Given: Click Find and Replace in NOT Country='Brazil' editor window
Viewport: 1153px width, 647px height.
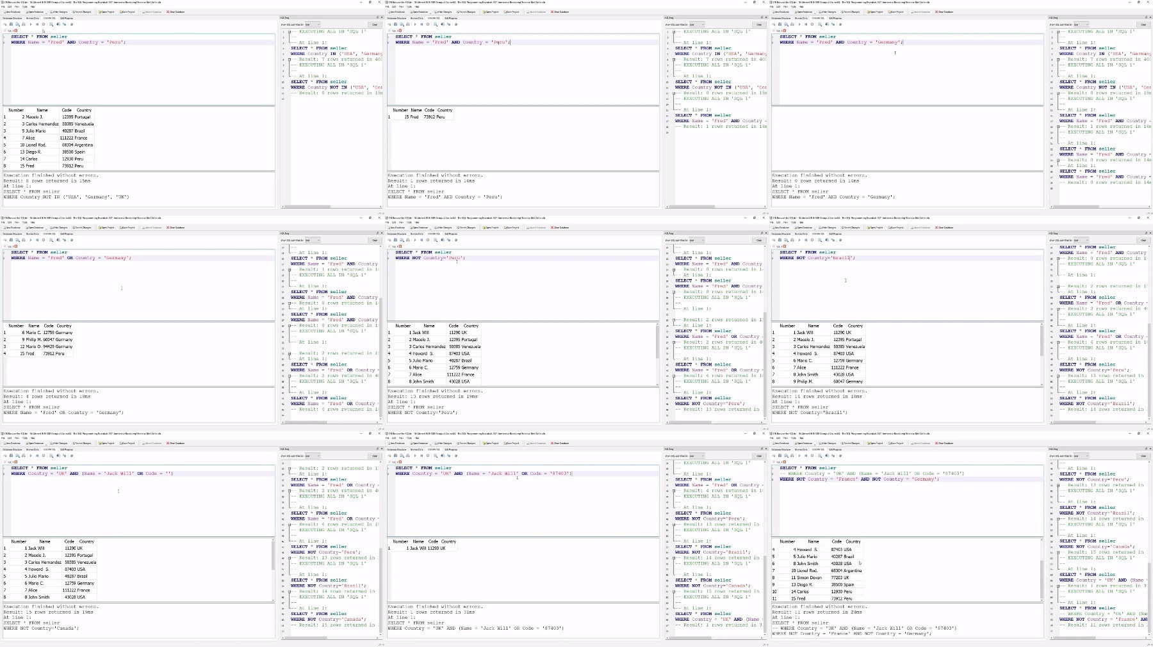Looking at the screenshot, I should coord(833,240).
